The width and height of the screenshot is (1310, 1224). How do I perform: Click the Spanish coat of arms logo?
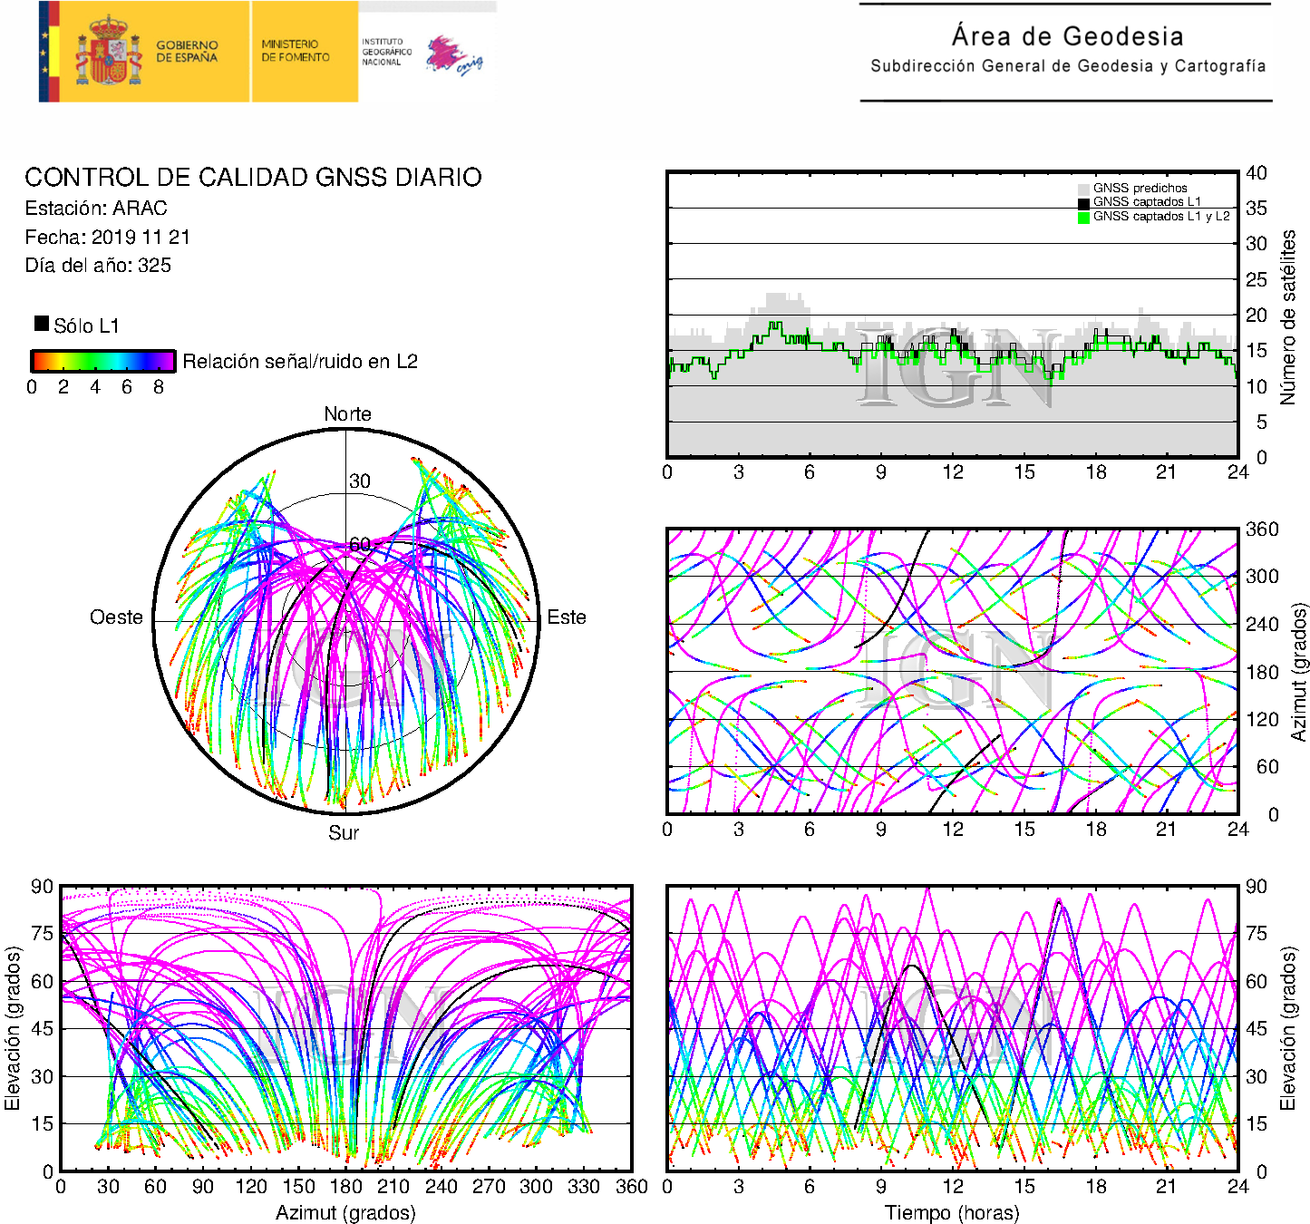click(x=108, y=52)
